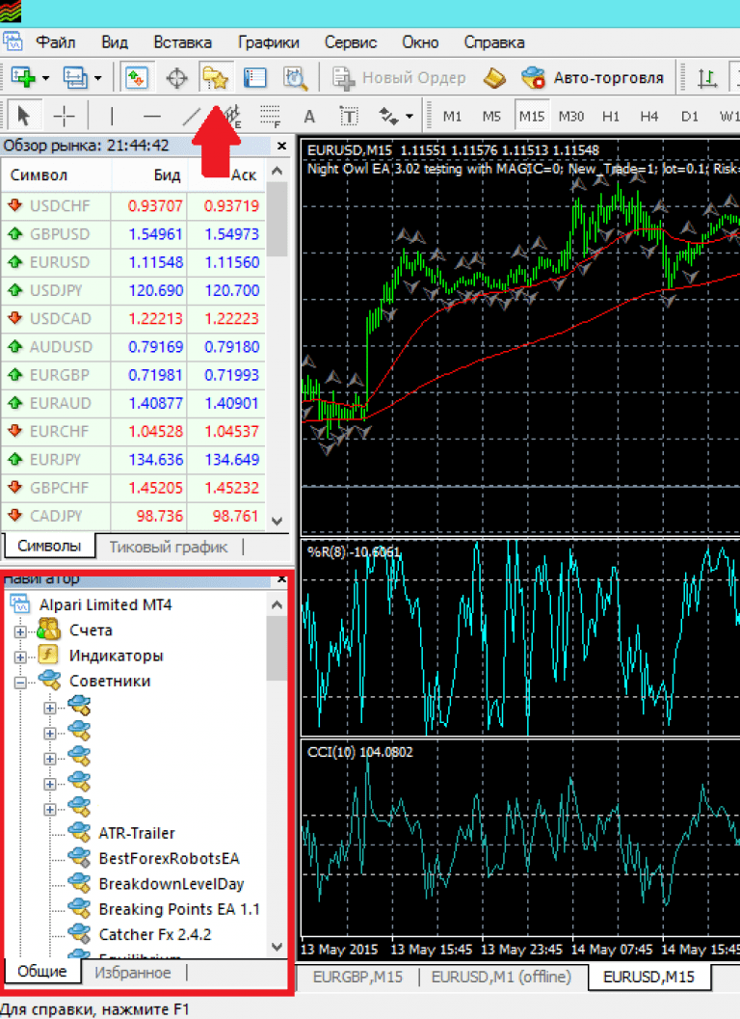Open the Profiles dropdown arrow
Image resolution: width=740 pixels, height=1019 pixels.
point(97,79)
